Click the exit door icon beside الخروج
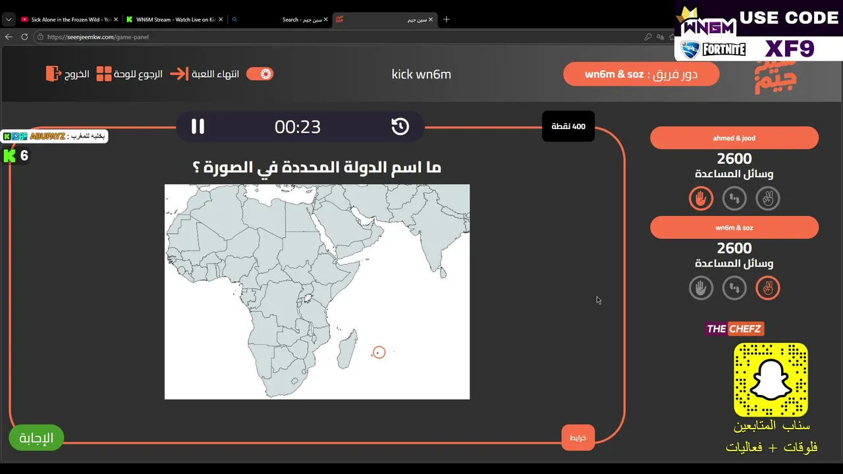The image size is (843, 474). 53,74
